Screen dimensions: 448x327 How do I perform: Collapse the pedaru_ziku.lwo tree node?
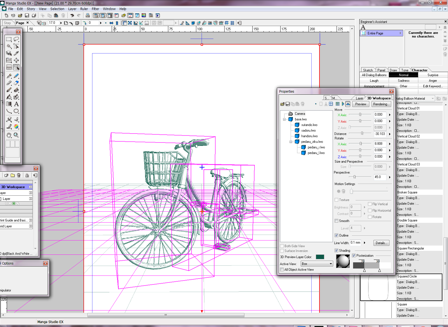tap(291, 142)
